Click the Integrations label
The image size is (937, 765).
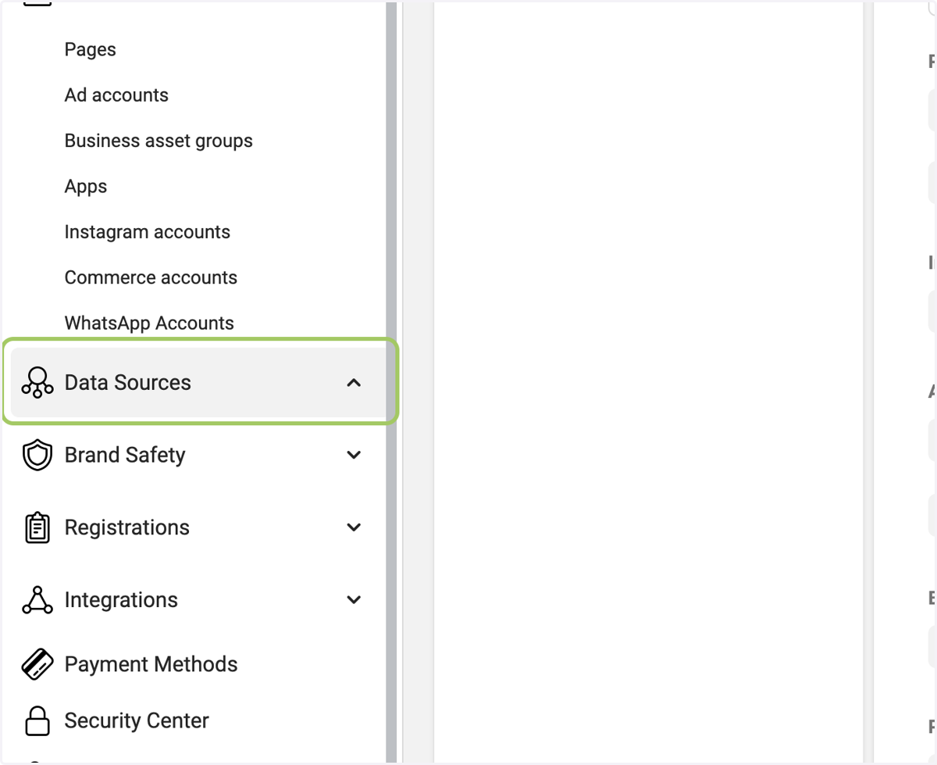121,600
